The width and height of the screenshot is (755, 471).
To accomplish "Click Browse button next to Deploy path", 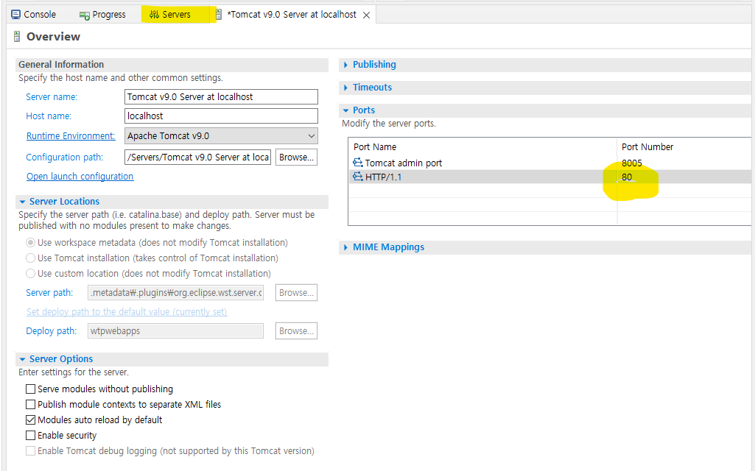I will pyautogui.click(x=296, y=331).
